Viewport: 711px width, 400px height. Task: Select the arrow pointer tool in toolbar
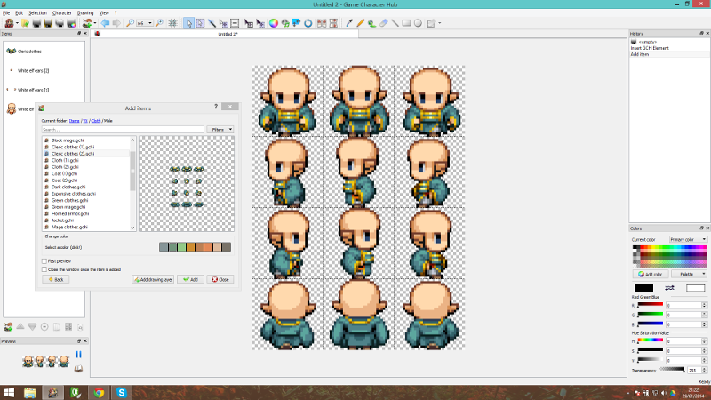pos(188,23)
